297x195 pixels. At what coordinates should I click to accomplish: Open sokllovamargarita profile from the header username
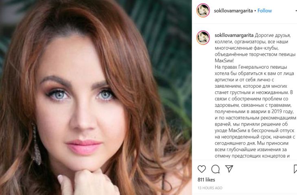coord(233,11)
